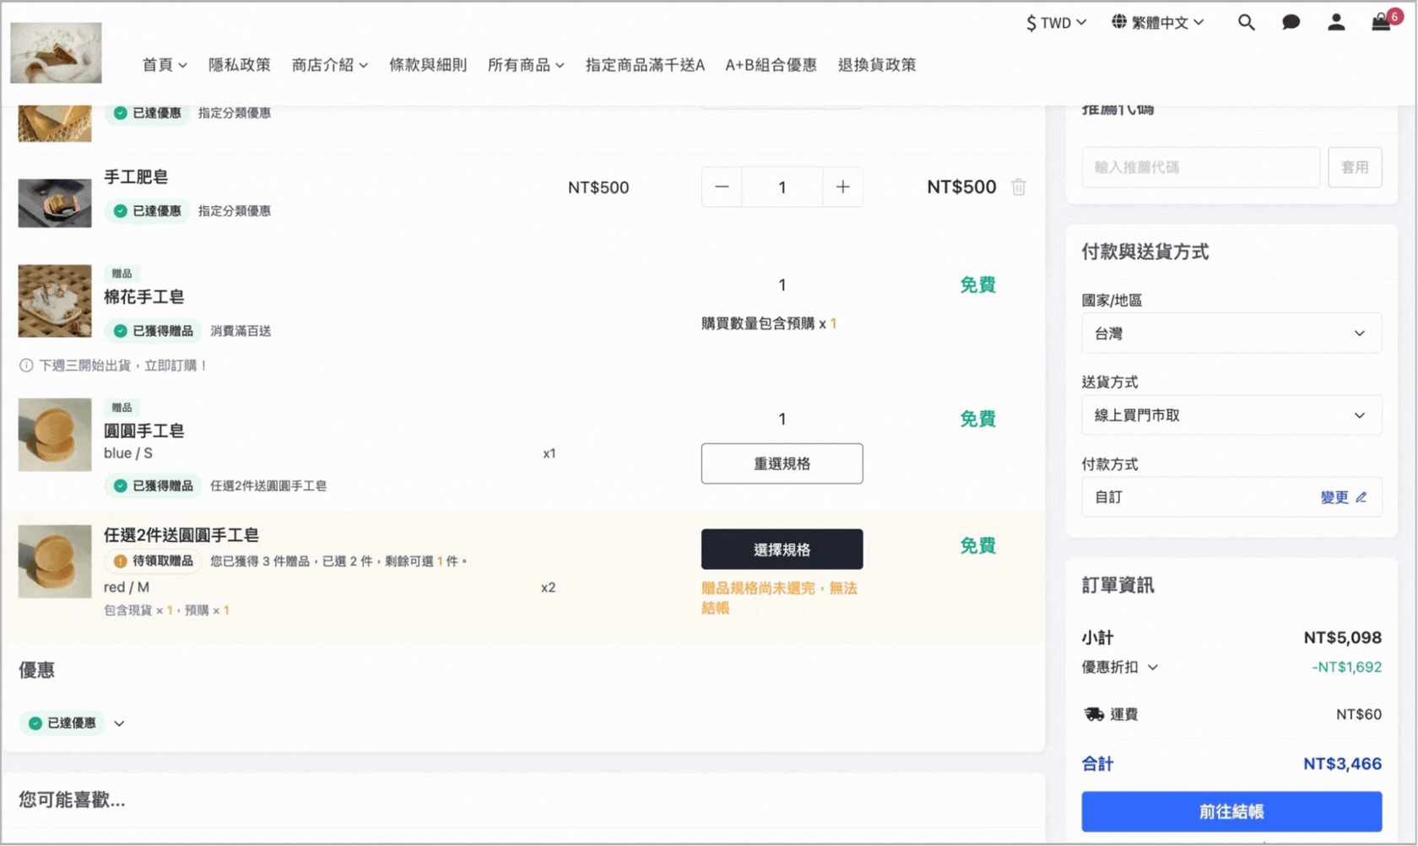This screenshot has height=846, width=1418.
Task: Open the chat message bubble icon
Action: coord(1291,23)
